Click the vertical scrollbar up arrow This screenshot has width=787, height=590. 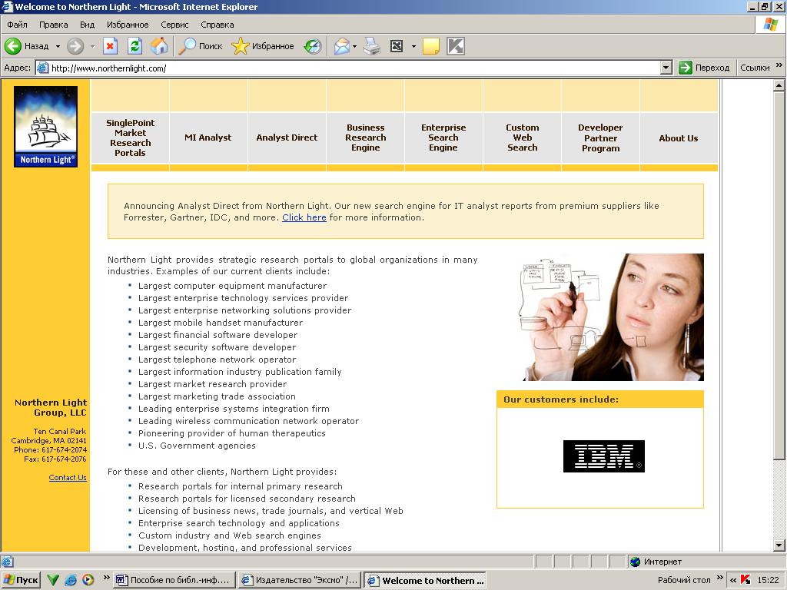779,85
